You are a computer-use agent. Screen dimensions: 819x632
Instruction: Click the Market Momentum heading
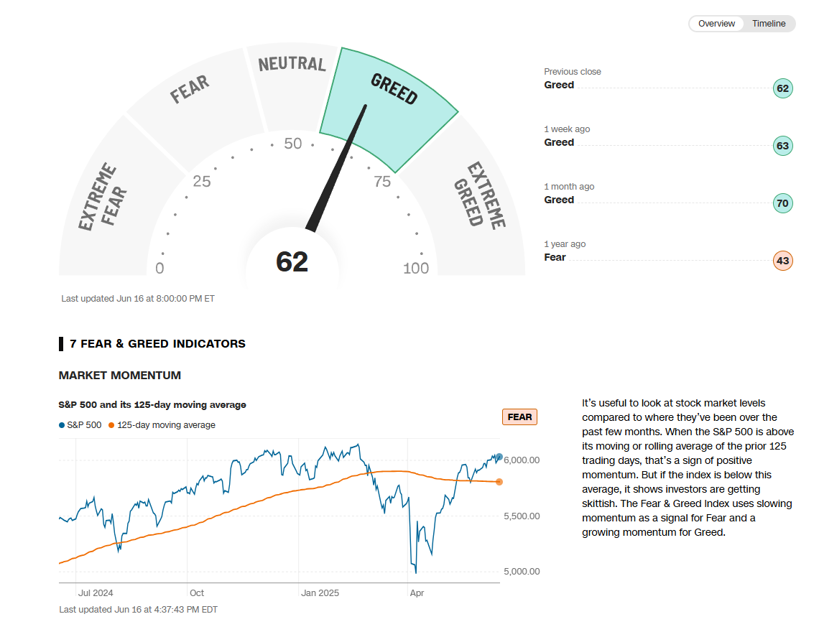(x=119, y=376)
